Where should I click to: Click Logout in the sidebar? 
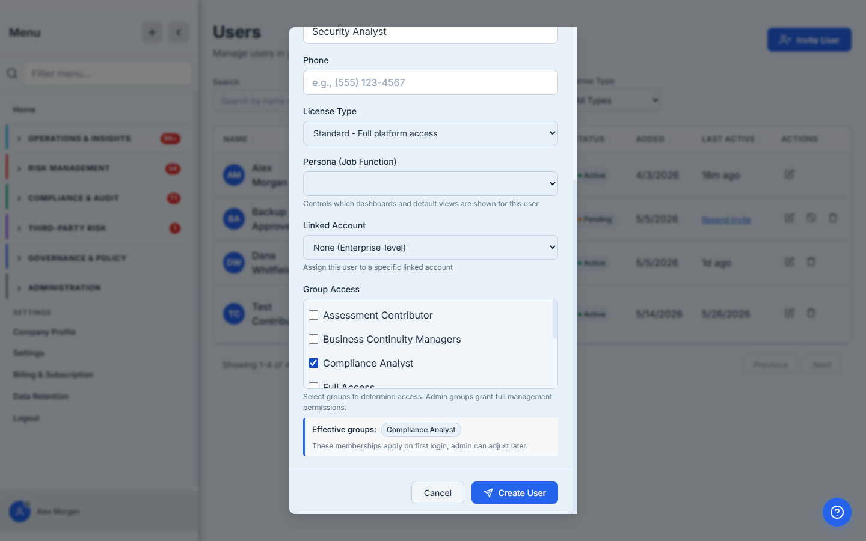[26, 418]
